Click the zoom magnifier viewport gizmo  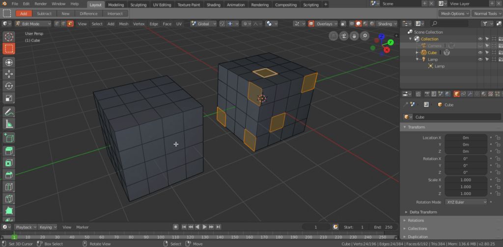click(364, 36)
